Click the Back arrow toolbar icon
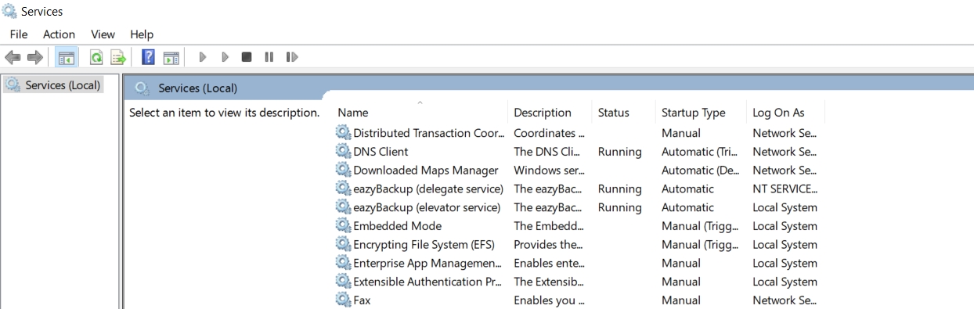This screenshot has height=309, width=974. pyautogui.click(x=13, y=57)
